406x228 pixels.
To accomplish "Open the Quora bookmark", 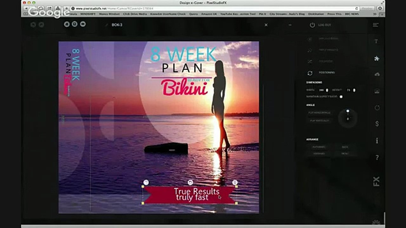I will click(x=193, y=14).
